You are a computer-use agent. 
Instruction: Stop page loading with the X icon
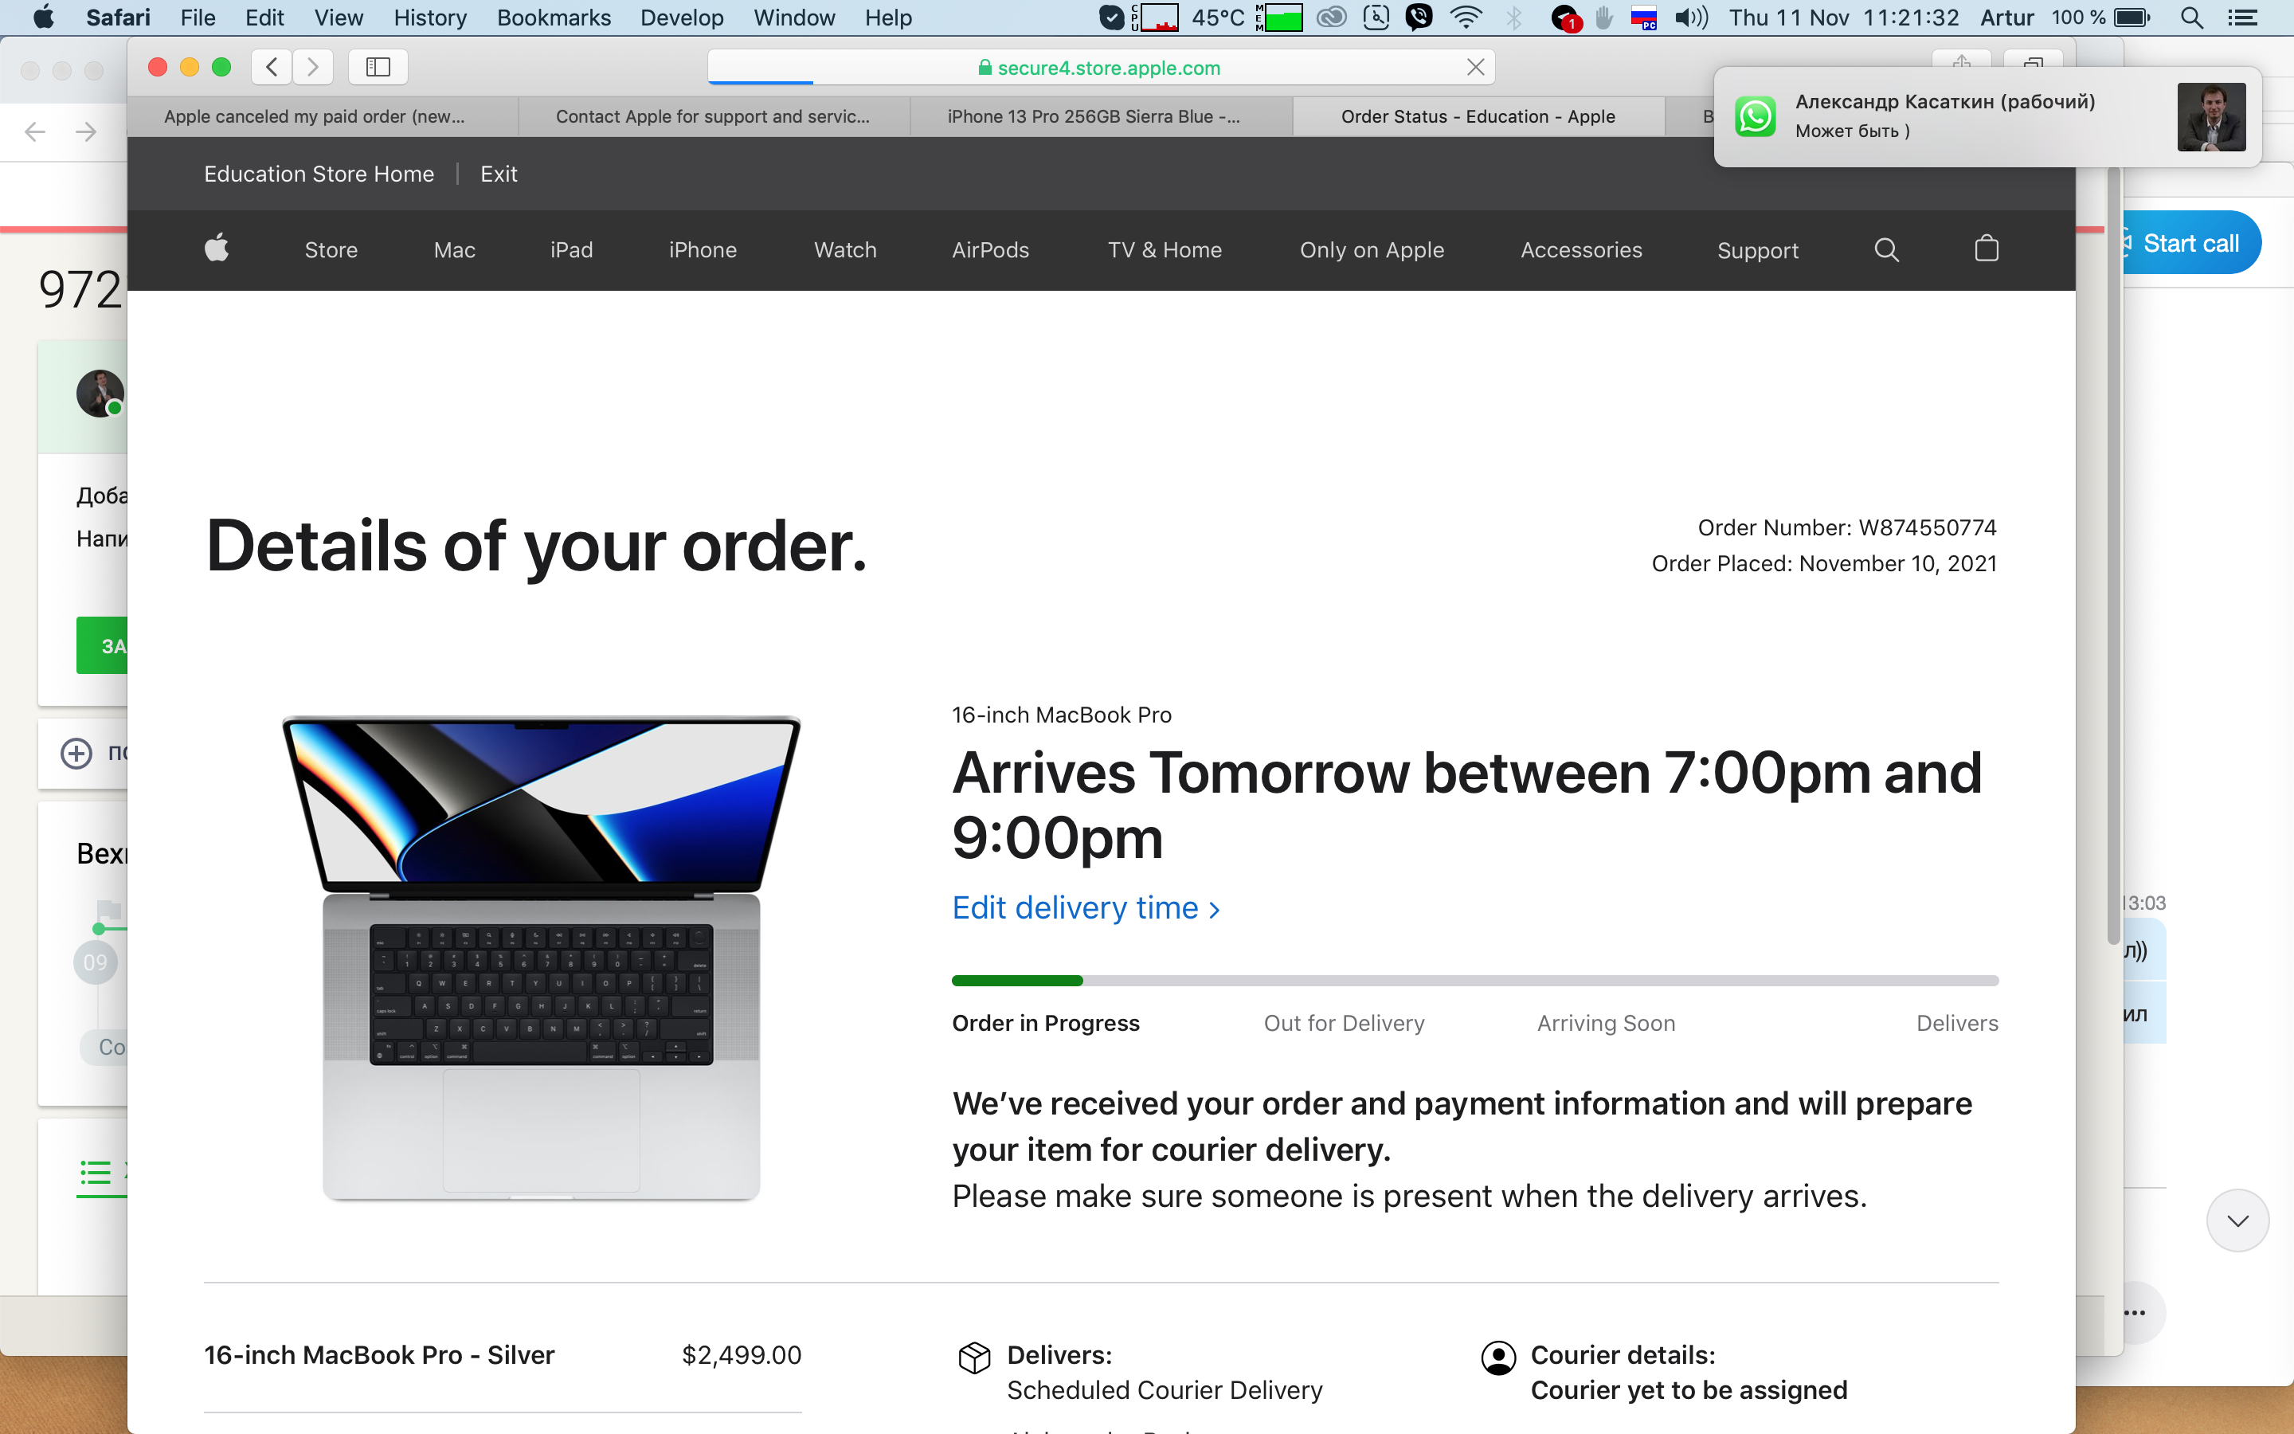1475,66
